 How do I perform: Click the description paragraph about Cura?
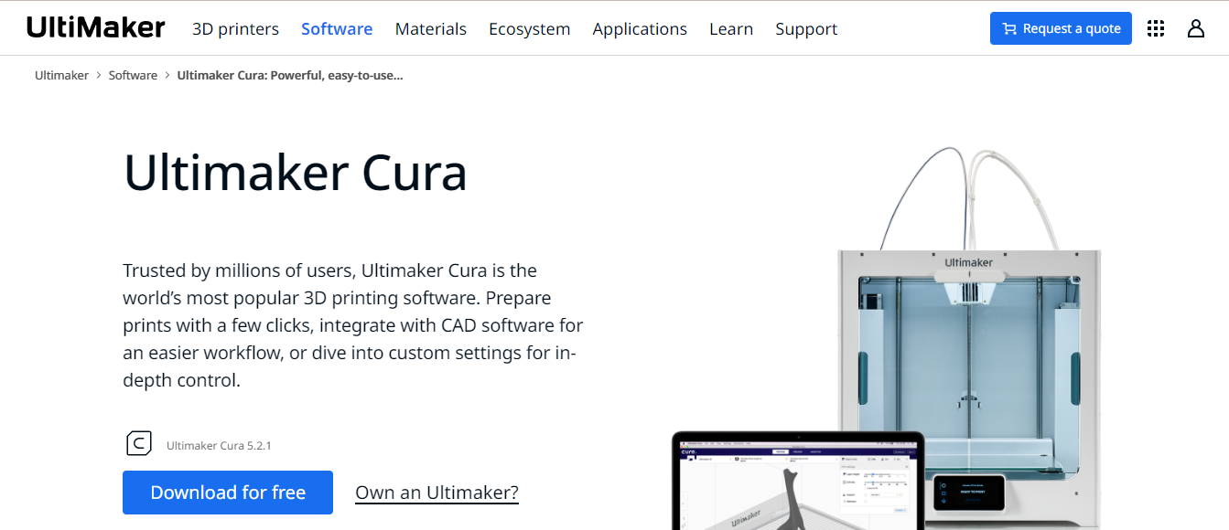coord(352,325)
